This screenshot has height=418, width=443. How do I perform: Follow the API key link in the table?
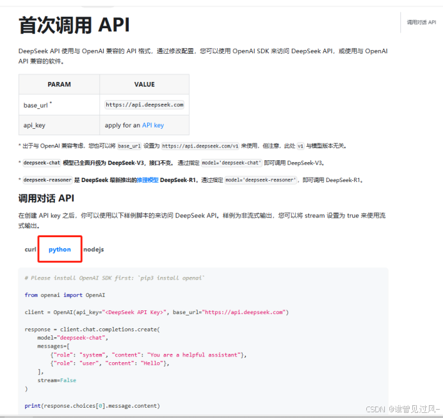point(153,125)
